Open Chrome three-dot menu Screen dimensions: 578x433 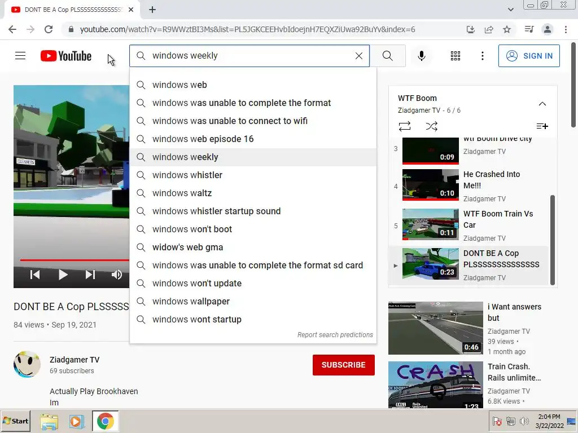point(566,29)
